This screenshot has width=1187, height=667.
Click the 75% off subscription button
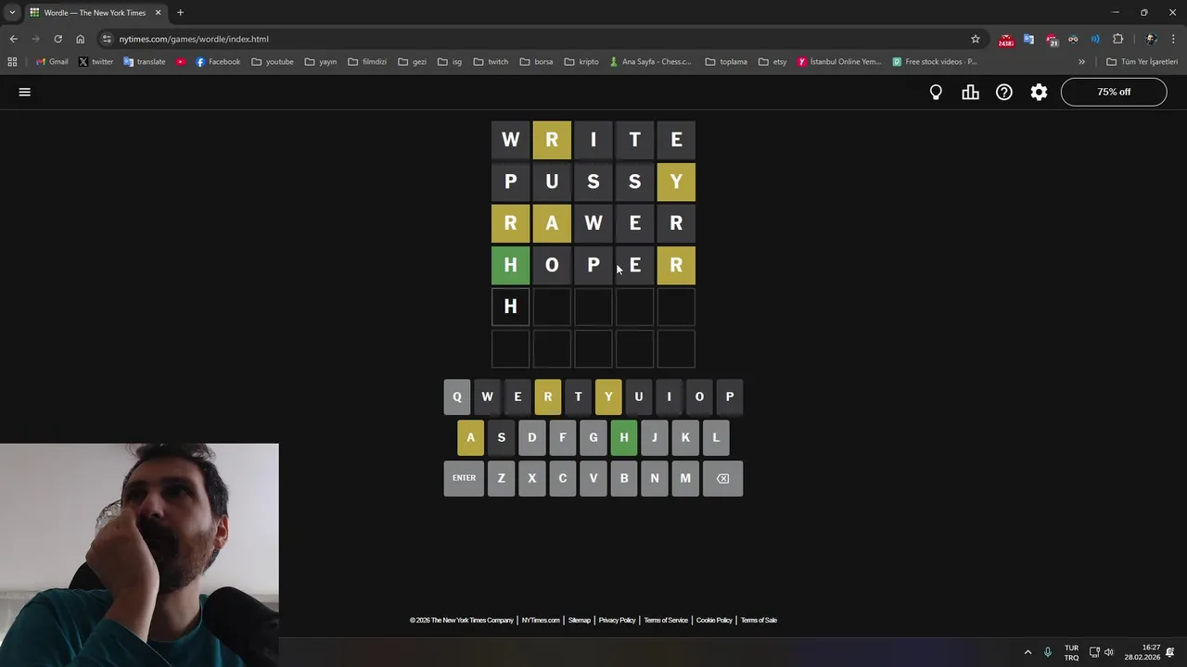pyautogui.click(x=1114, y=92)
